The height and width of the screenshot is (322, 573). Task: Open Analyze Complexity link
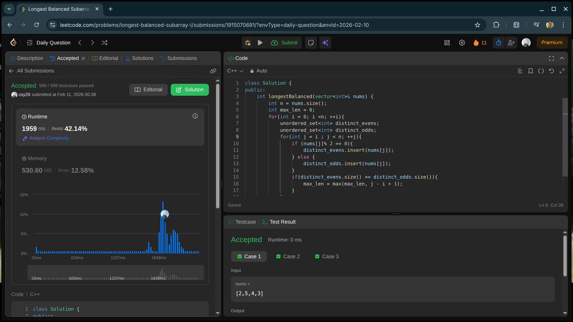[45, 138]
